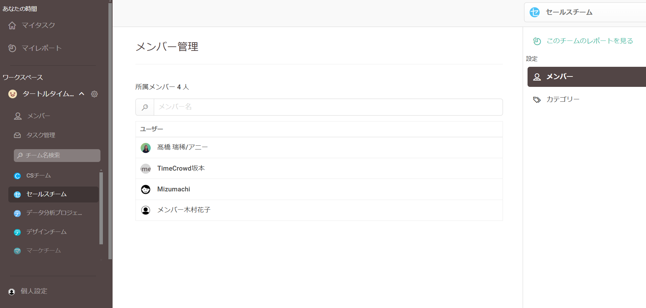
Task: Select CSチーム in the team list
Action: coord(38,176)
